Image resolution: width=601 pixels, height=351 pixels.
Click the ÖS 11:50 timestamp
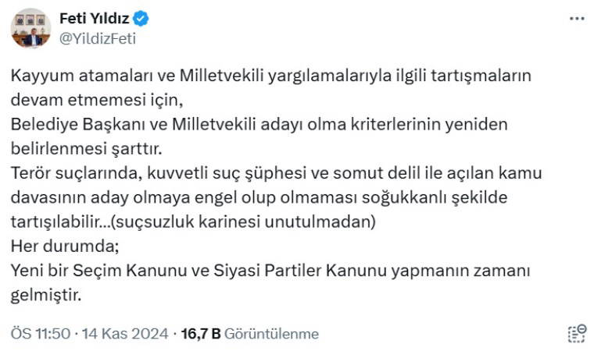pyautogui.click(x=40, y=334)
